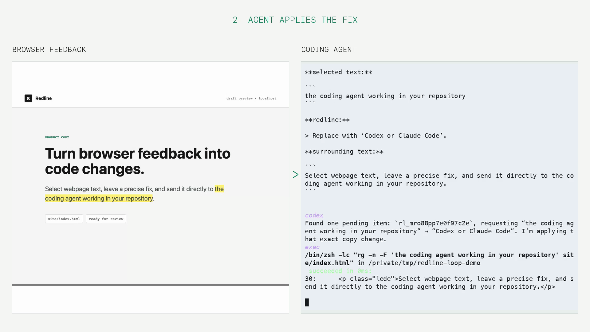Click the "**selected text:**" line in terminal
The image size is (590, 332).
(338, 72)
